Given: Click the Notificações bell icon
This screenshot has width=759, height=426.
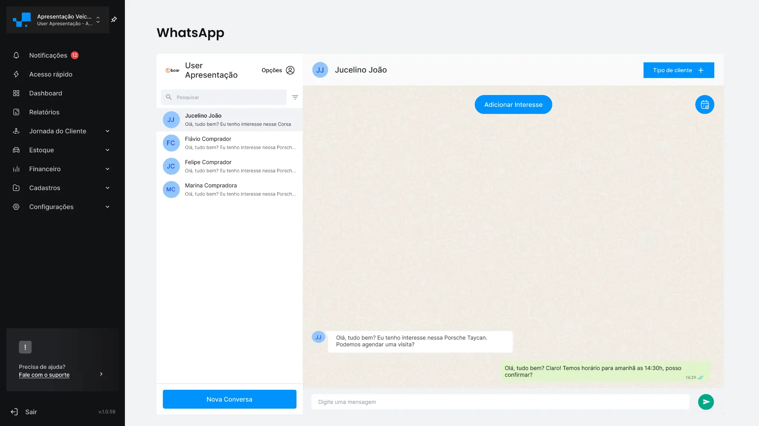Looking at the screenshot, I should pyautogui.click(x=16, y=55).
